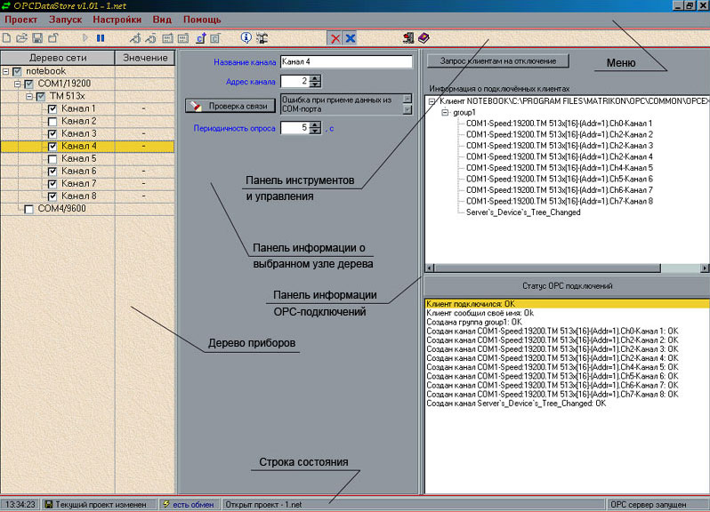Click the Дерево сети column header
The height and width of the screenshot is (512, 710).
58,58
